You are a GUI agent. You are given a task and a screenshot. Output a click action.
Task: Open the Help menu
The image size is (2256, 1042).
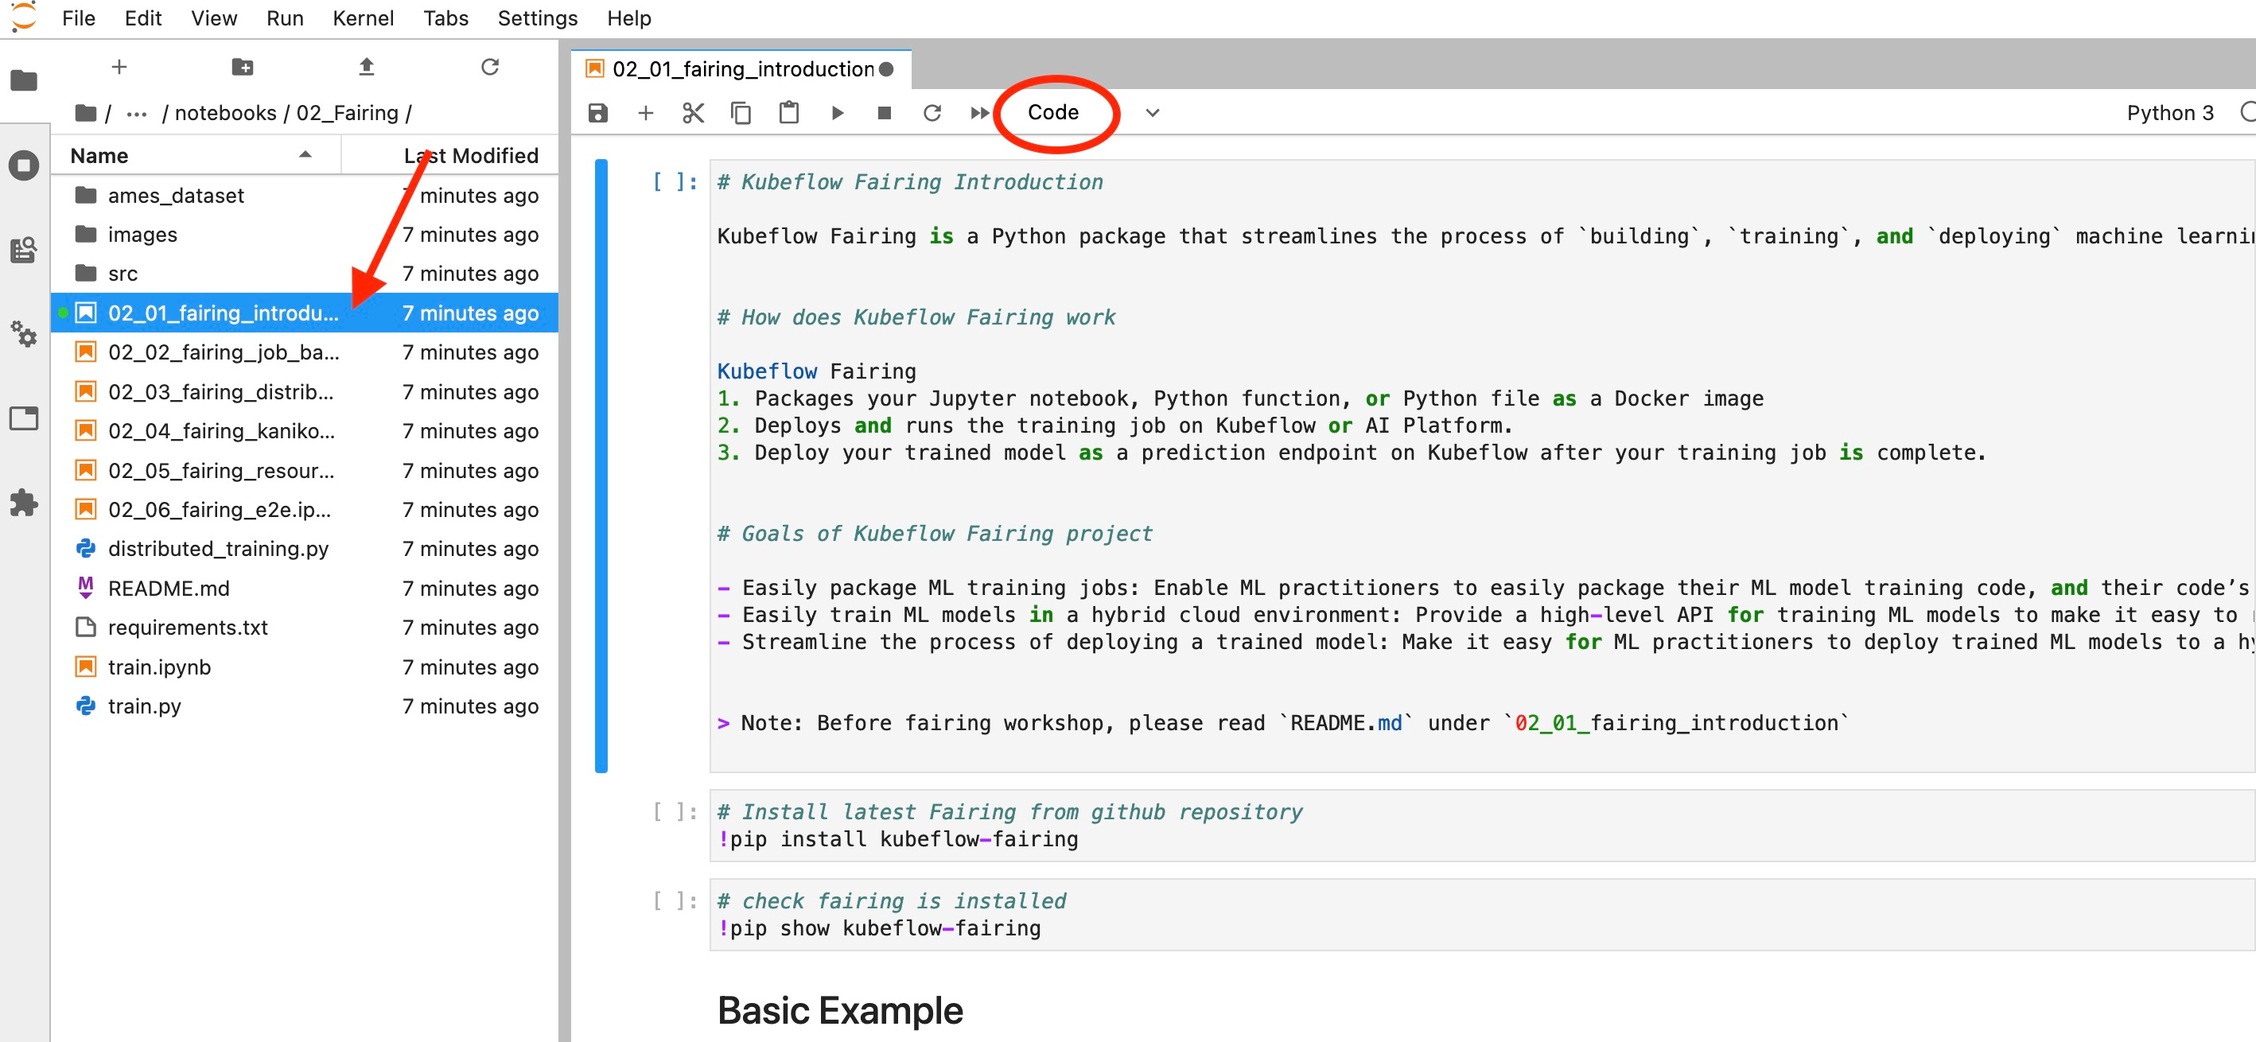click(x=628, y=18)
